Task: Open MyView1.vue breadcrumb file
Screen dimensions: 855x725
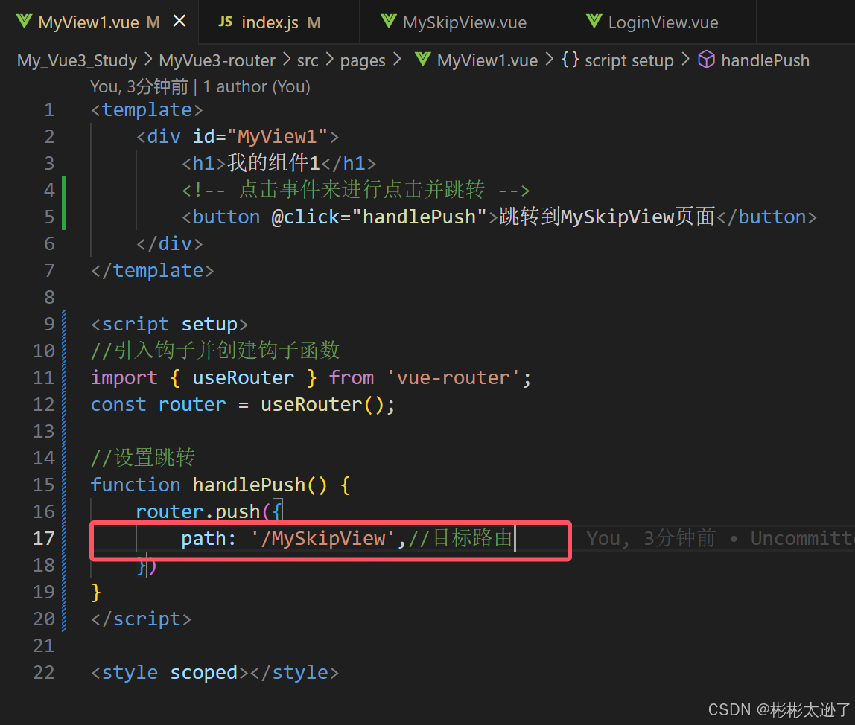Action: 487,60
